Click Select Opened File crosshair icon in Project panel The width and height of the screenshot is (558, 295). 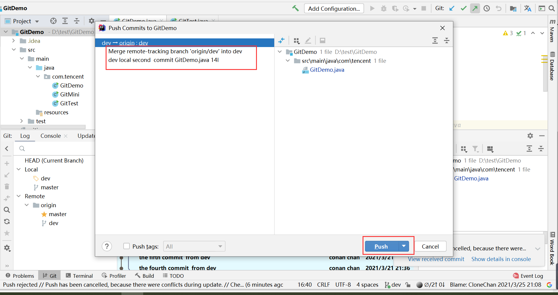pos(53,21)
